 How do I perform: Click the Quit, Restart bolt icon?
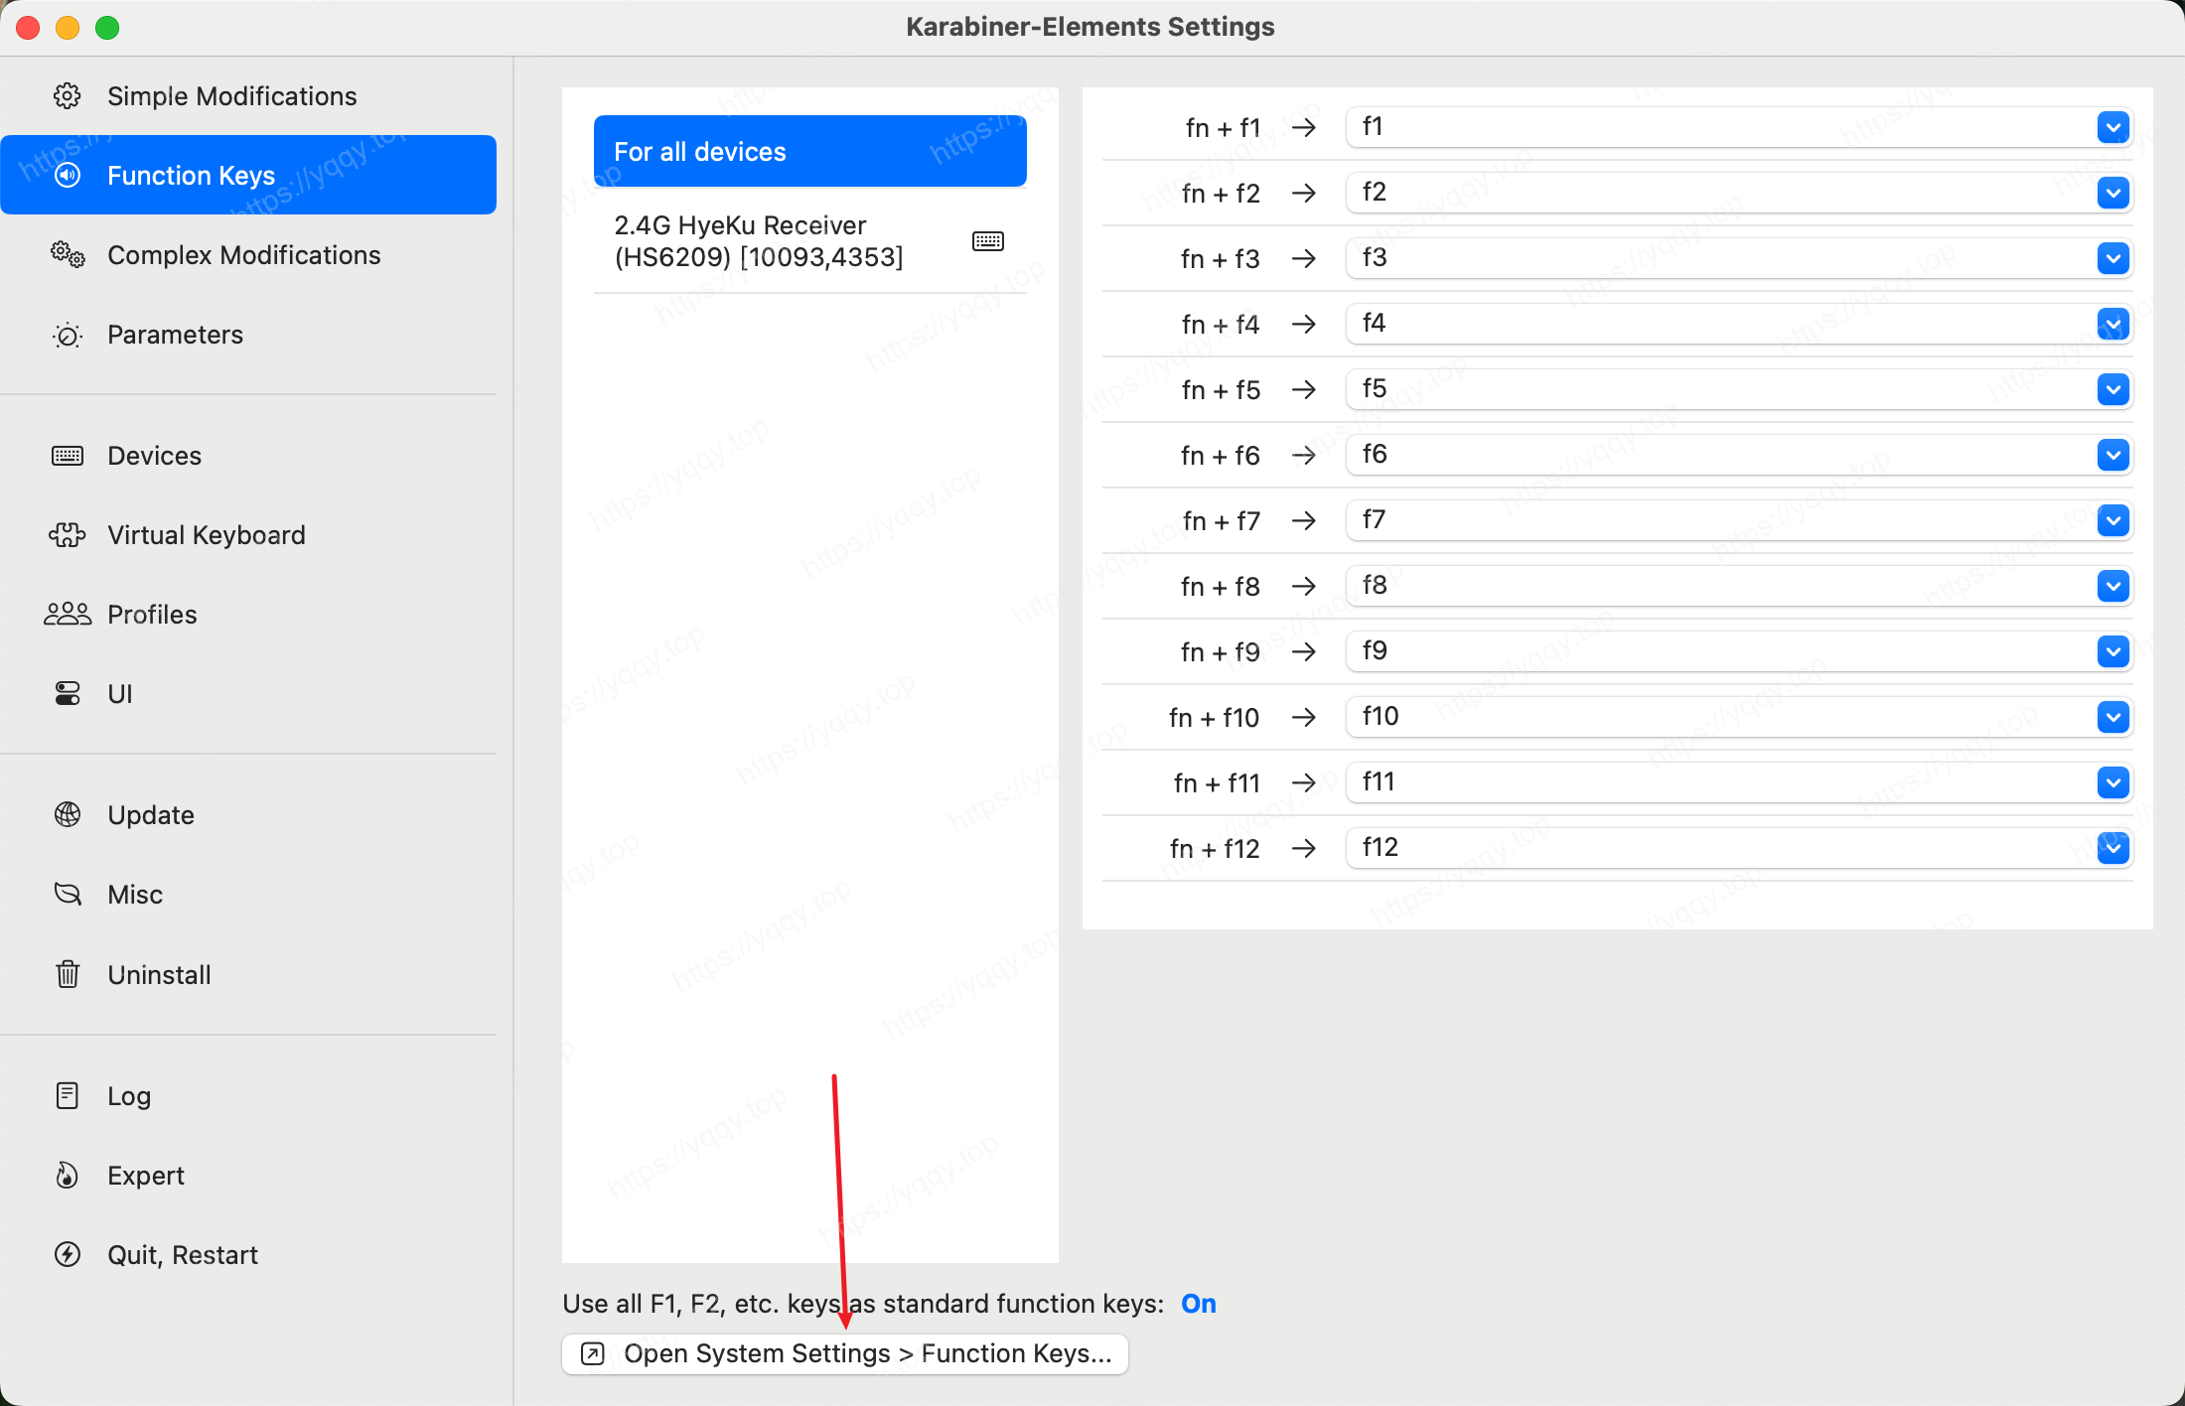[68, 1255]
